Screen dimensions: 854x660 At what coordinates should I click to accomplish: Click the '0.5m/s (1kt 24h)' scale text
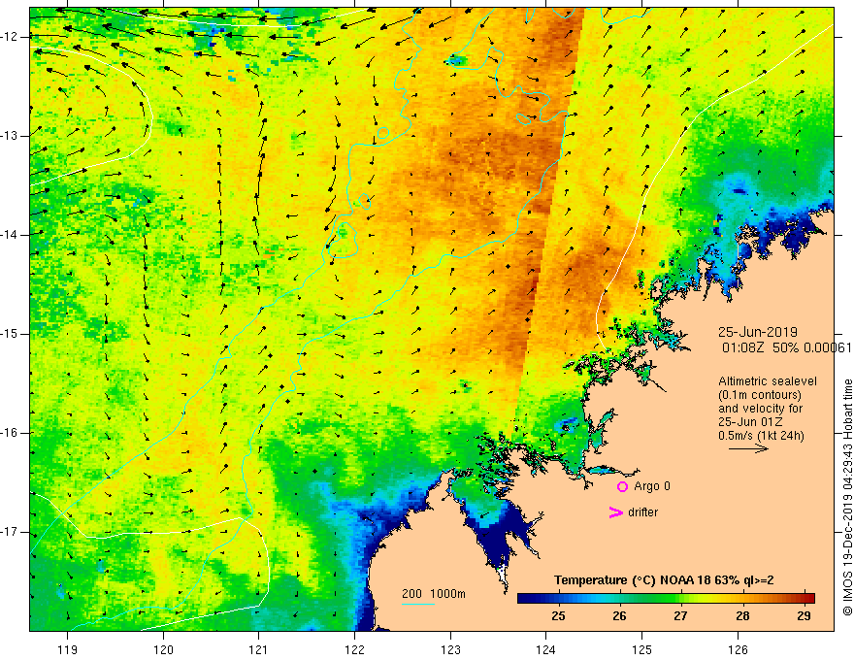coord(761,436)
